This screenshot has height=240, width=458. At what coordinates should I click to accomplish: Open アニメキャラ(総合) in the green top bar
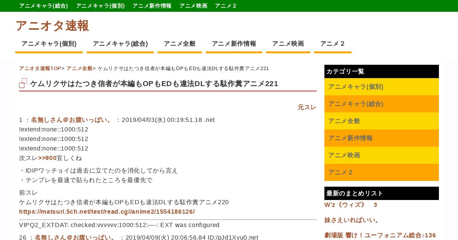point(44,6)
